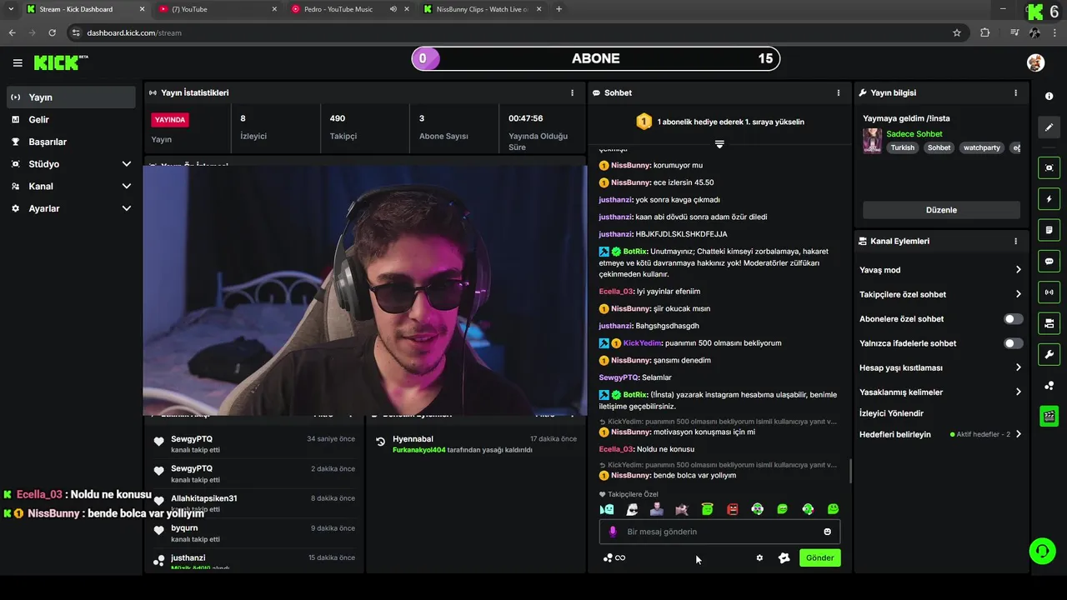The width and height of the screenshot is (1067, 600).
Task: Click the channel actions icon in the right rail
Action: click(x=1049, y=323)
